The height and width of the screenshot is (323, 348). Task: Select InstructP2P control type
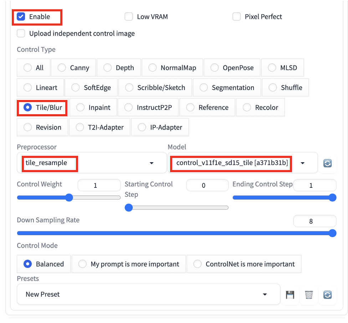tap(148, 107)
